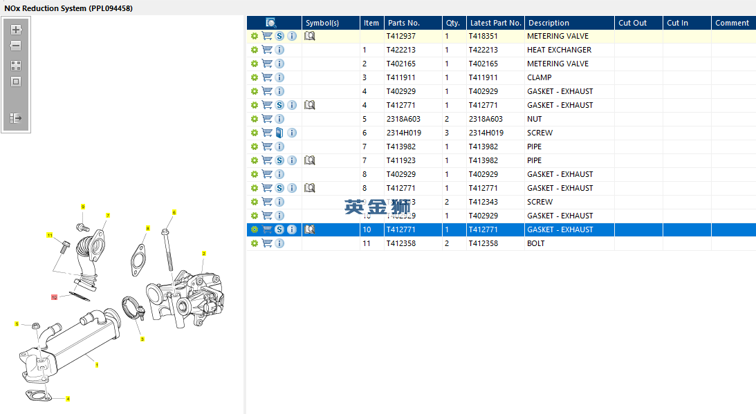The width and height of the screenshot is (756, 414).
Task: Add T412343 screw to cart
Action: (x=266, y=201)
